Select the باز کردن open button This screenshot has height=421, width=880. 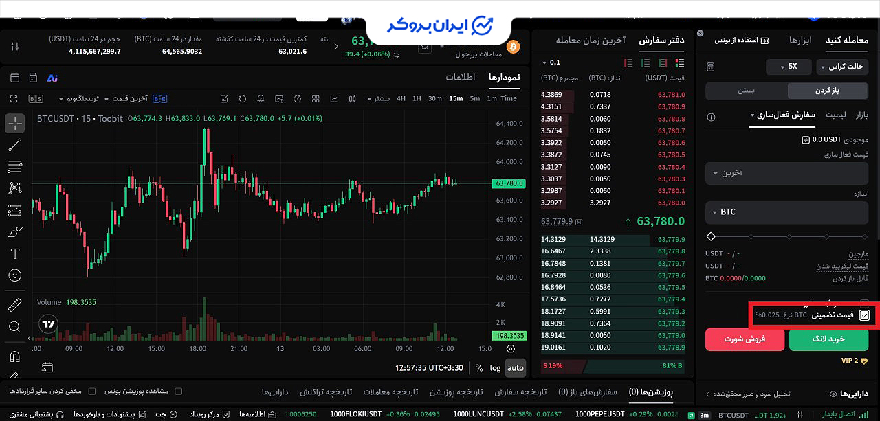(828, 91)
